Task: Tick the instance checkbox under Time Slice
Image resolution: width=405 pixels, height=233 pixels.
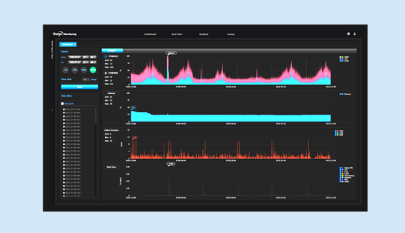Action: click(x=62, y=104)
